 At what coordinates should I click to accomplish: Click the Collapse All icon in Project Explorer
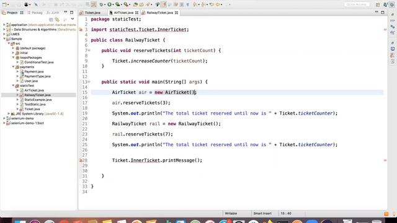(x=51, y=19)
